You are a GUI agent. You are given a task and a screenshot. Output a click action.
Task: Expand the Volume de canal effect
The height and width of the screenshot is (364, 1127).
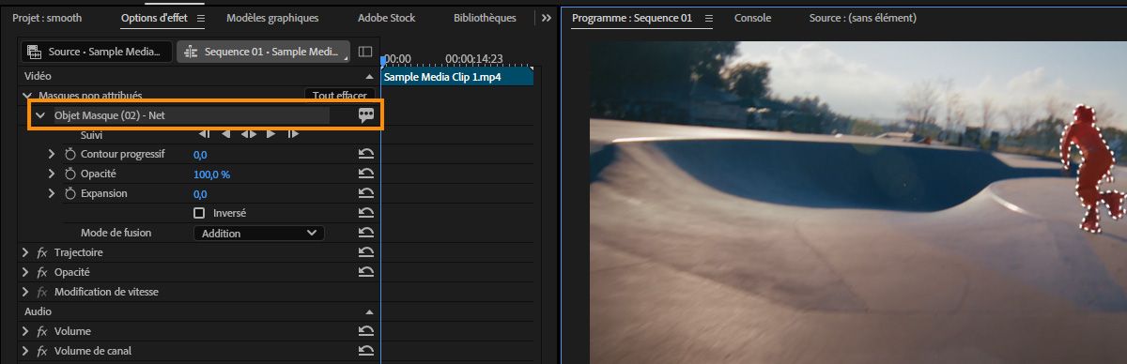(x=25, y=351)
